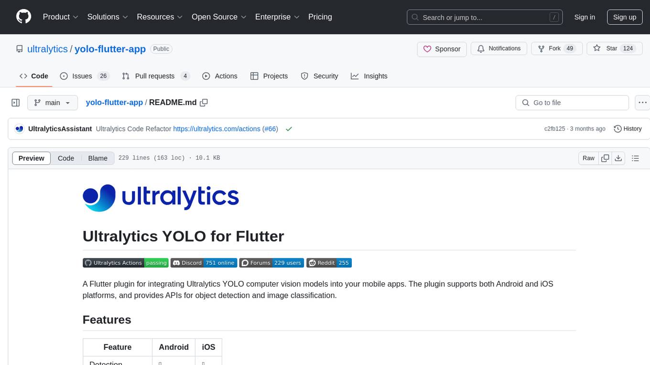
Task: Open the Ultralytics logo image
Action: [x=161, y=198]
